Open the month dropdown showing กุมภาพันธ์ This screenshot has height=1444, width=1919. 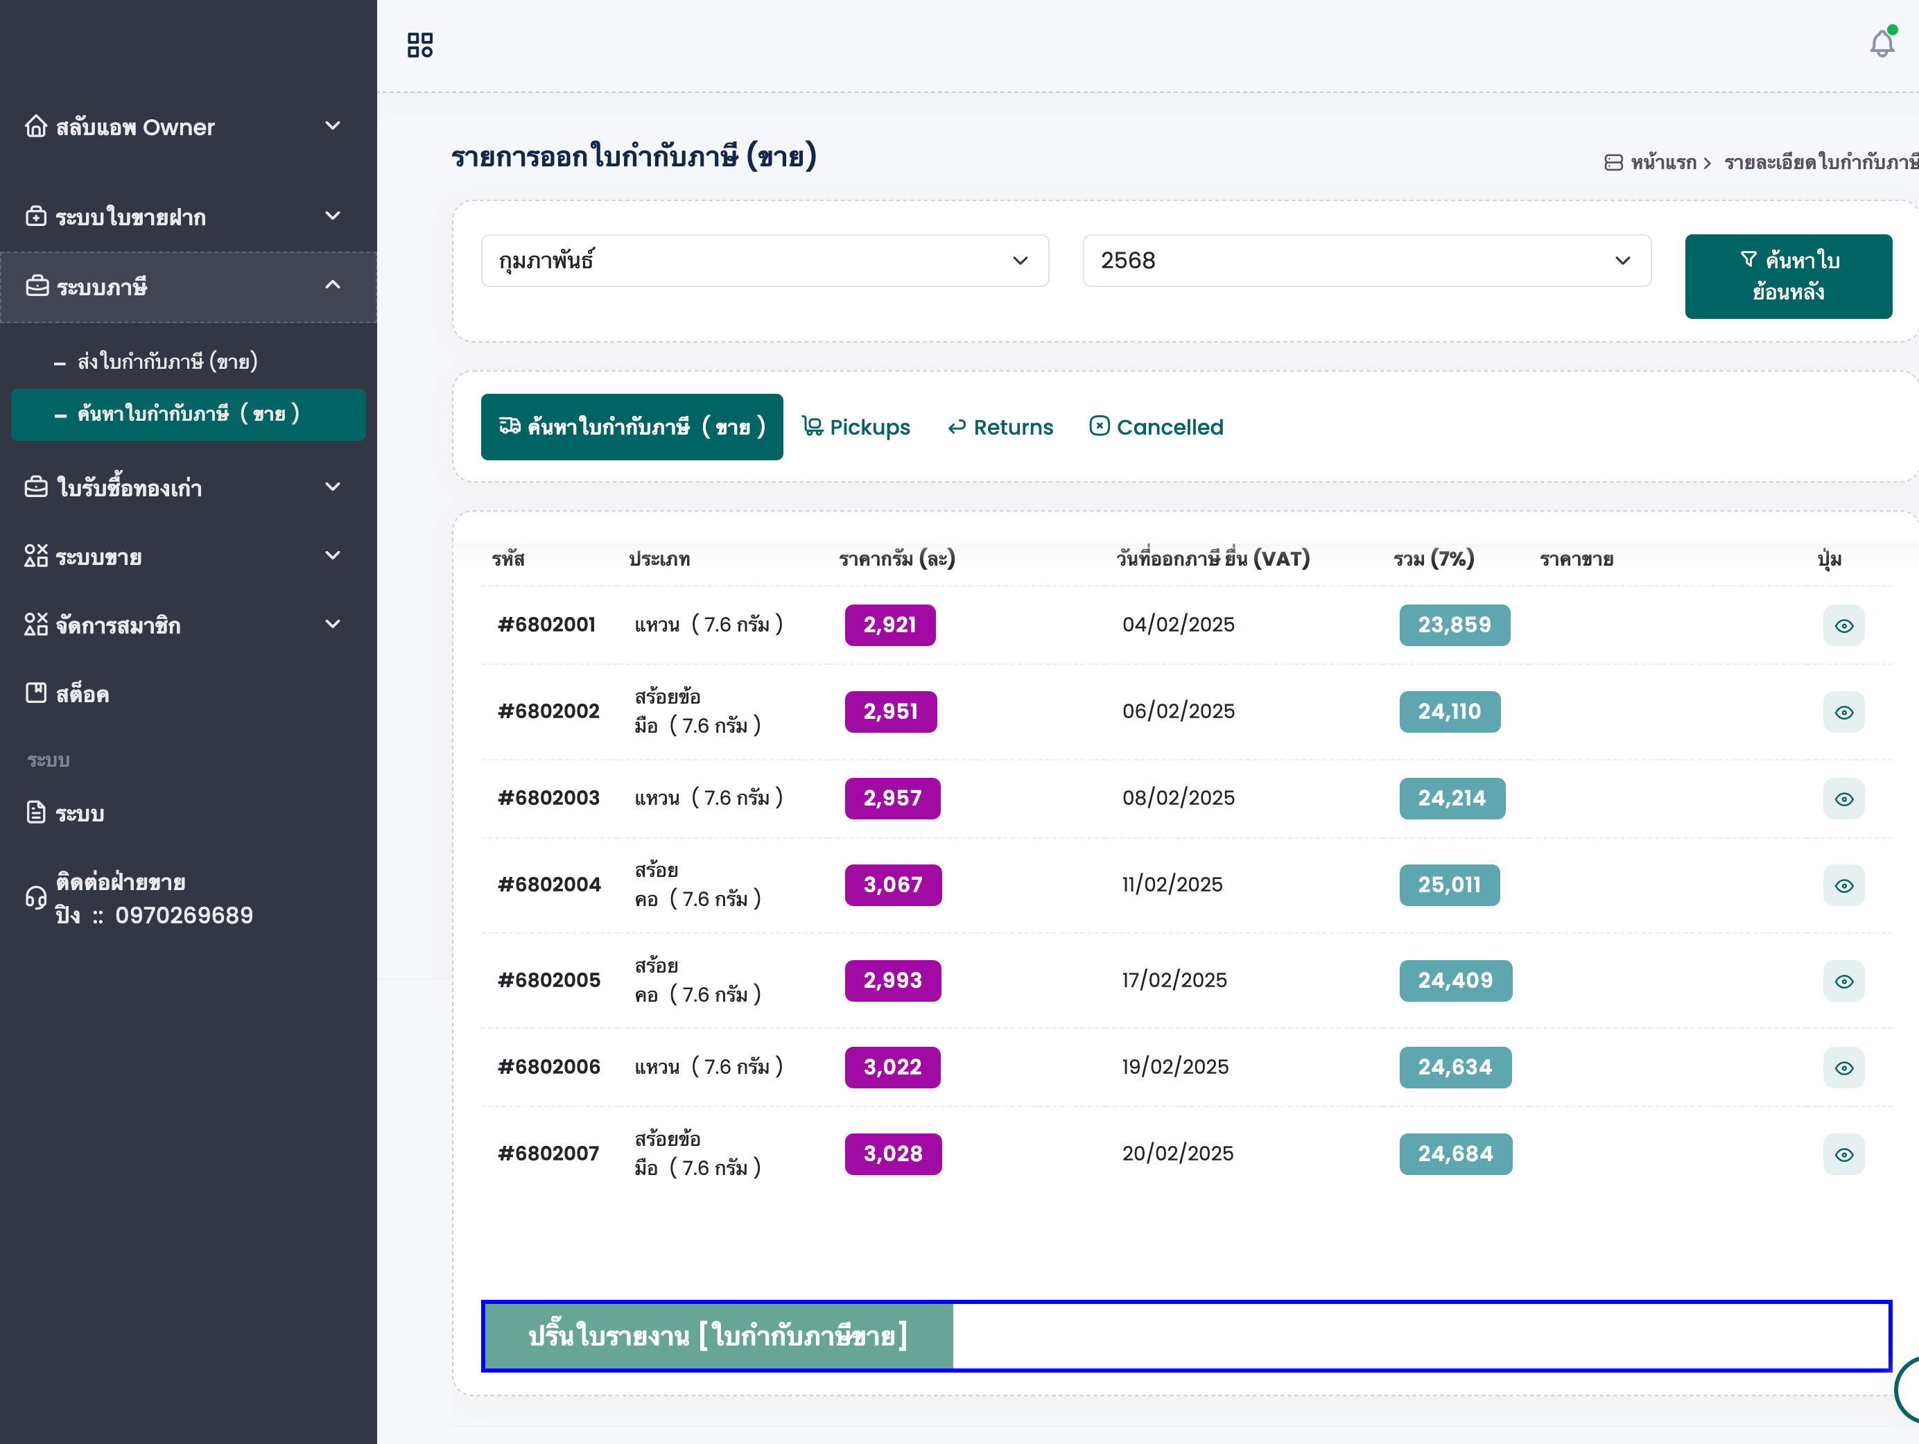[x=764, y=260]
